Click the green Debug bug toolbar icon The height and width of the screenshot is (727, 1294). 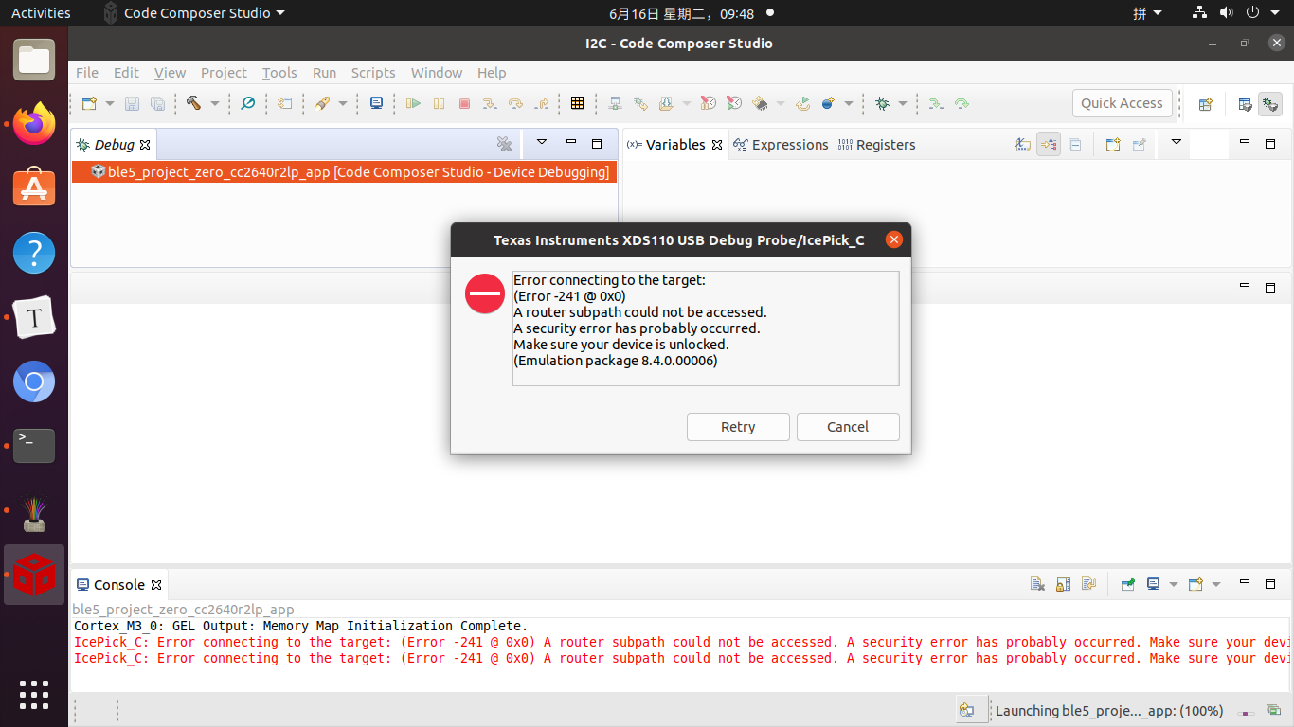[882, 103]
